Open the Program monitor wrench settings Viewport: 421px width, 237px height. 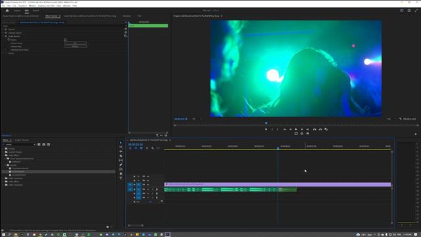(400, 118)
